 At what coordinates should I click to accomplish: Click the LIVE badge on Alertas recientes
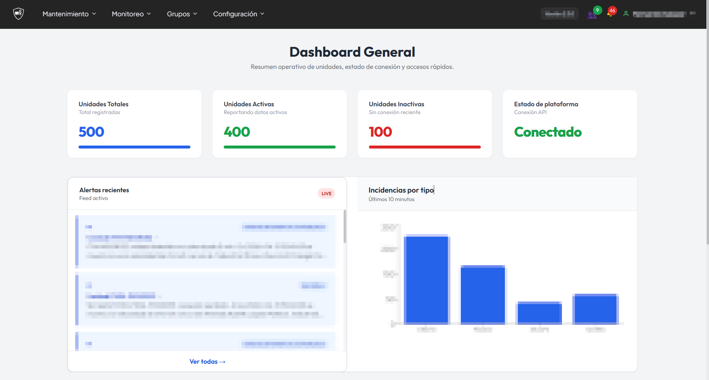(326, 193)
